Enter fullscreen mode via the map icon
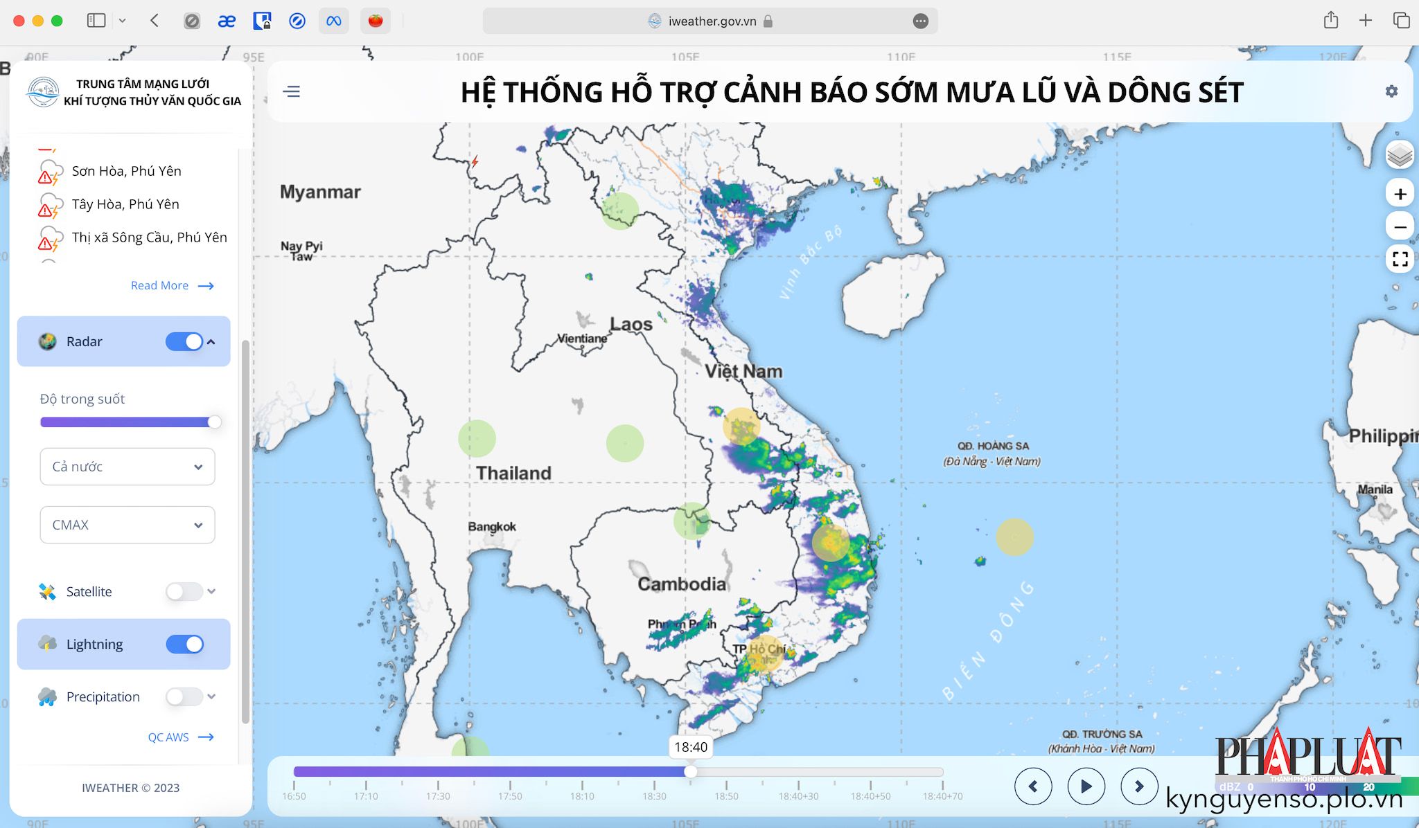 [x=1400, y=260]
